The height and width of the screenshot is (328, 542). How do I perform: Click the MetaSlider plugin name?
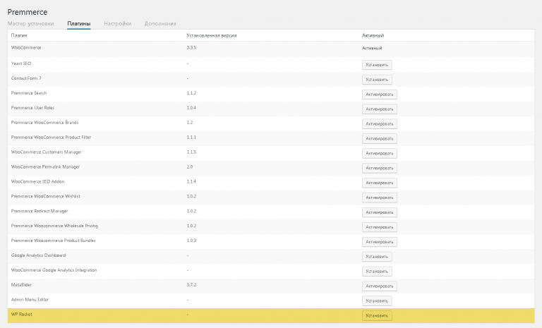pyautogui.click(x=21, y=285)
